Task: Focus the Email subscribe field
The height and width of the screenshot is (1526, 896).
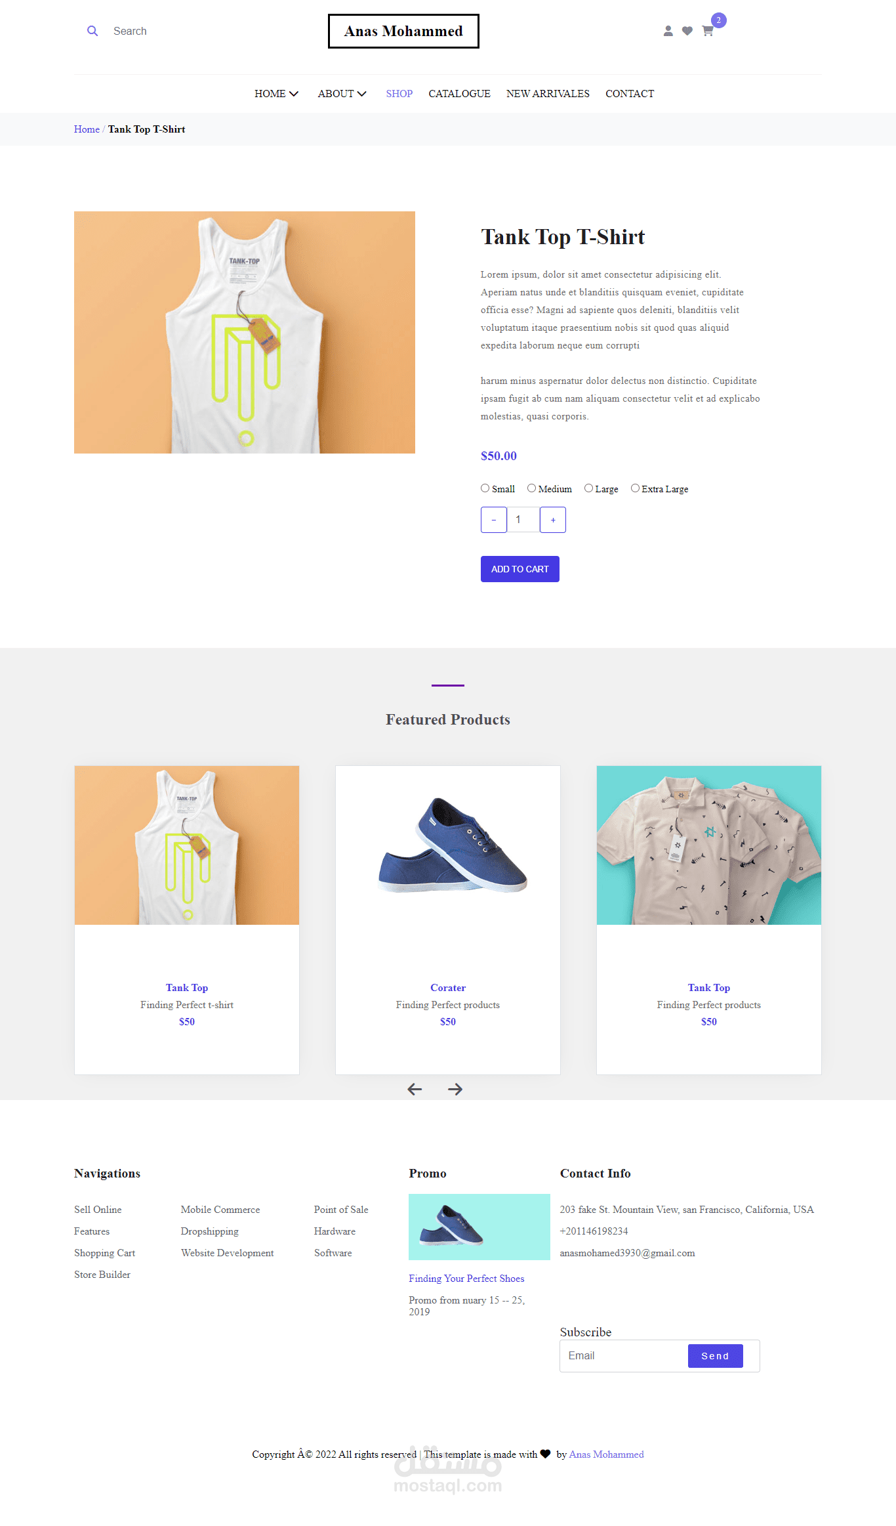Action: coord(624,1356)
